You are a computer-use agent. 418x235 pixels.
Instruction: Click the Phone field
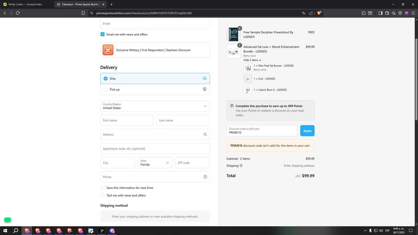pos(155,177)
